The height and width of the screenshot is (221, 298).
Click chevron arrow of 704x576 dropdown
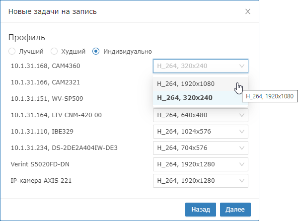(242, 148)
